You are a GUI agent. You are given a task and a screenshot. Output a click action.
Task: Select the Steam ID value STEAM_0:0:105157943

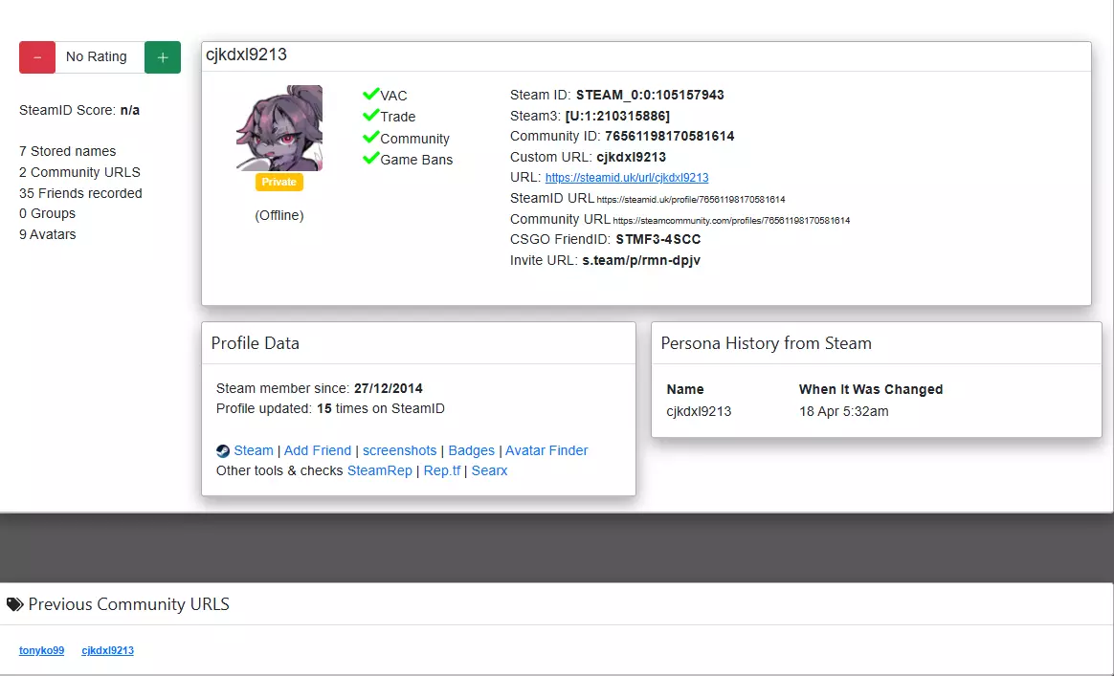pos(650,95)
